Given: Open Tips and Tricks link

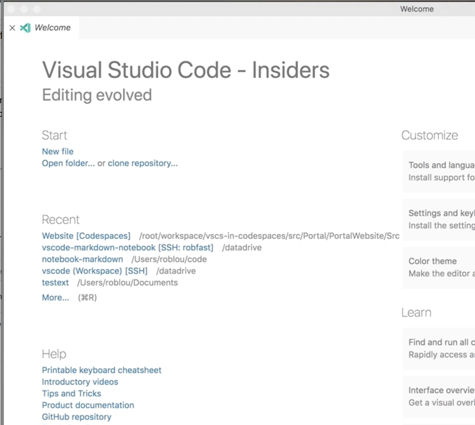Looking at the screenshot, I should click(72, 394).
